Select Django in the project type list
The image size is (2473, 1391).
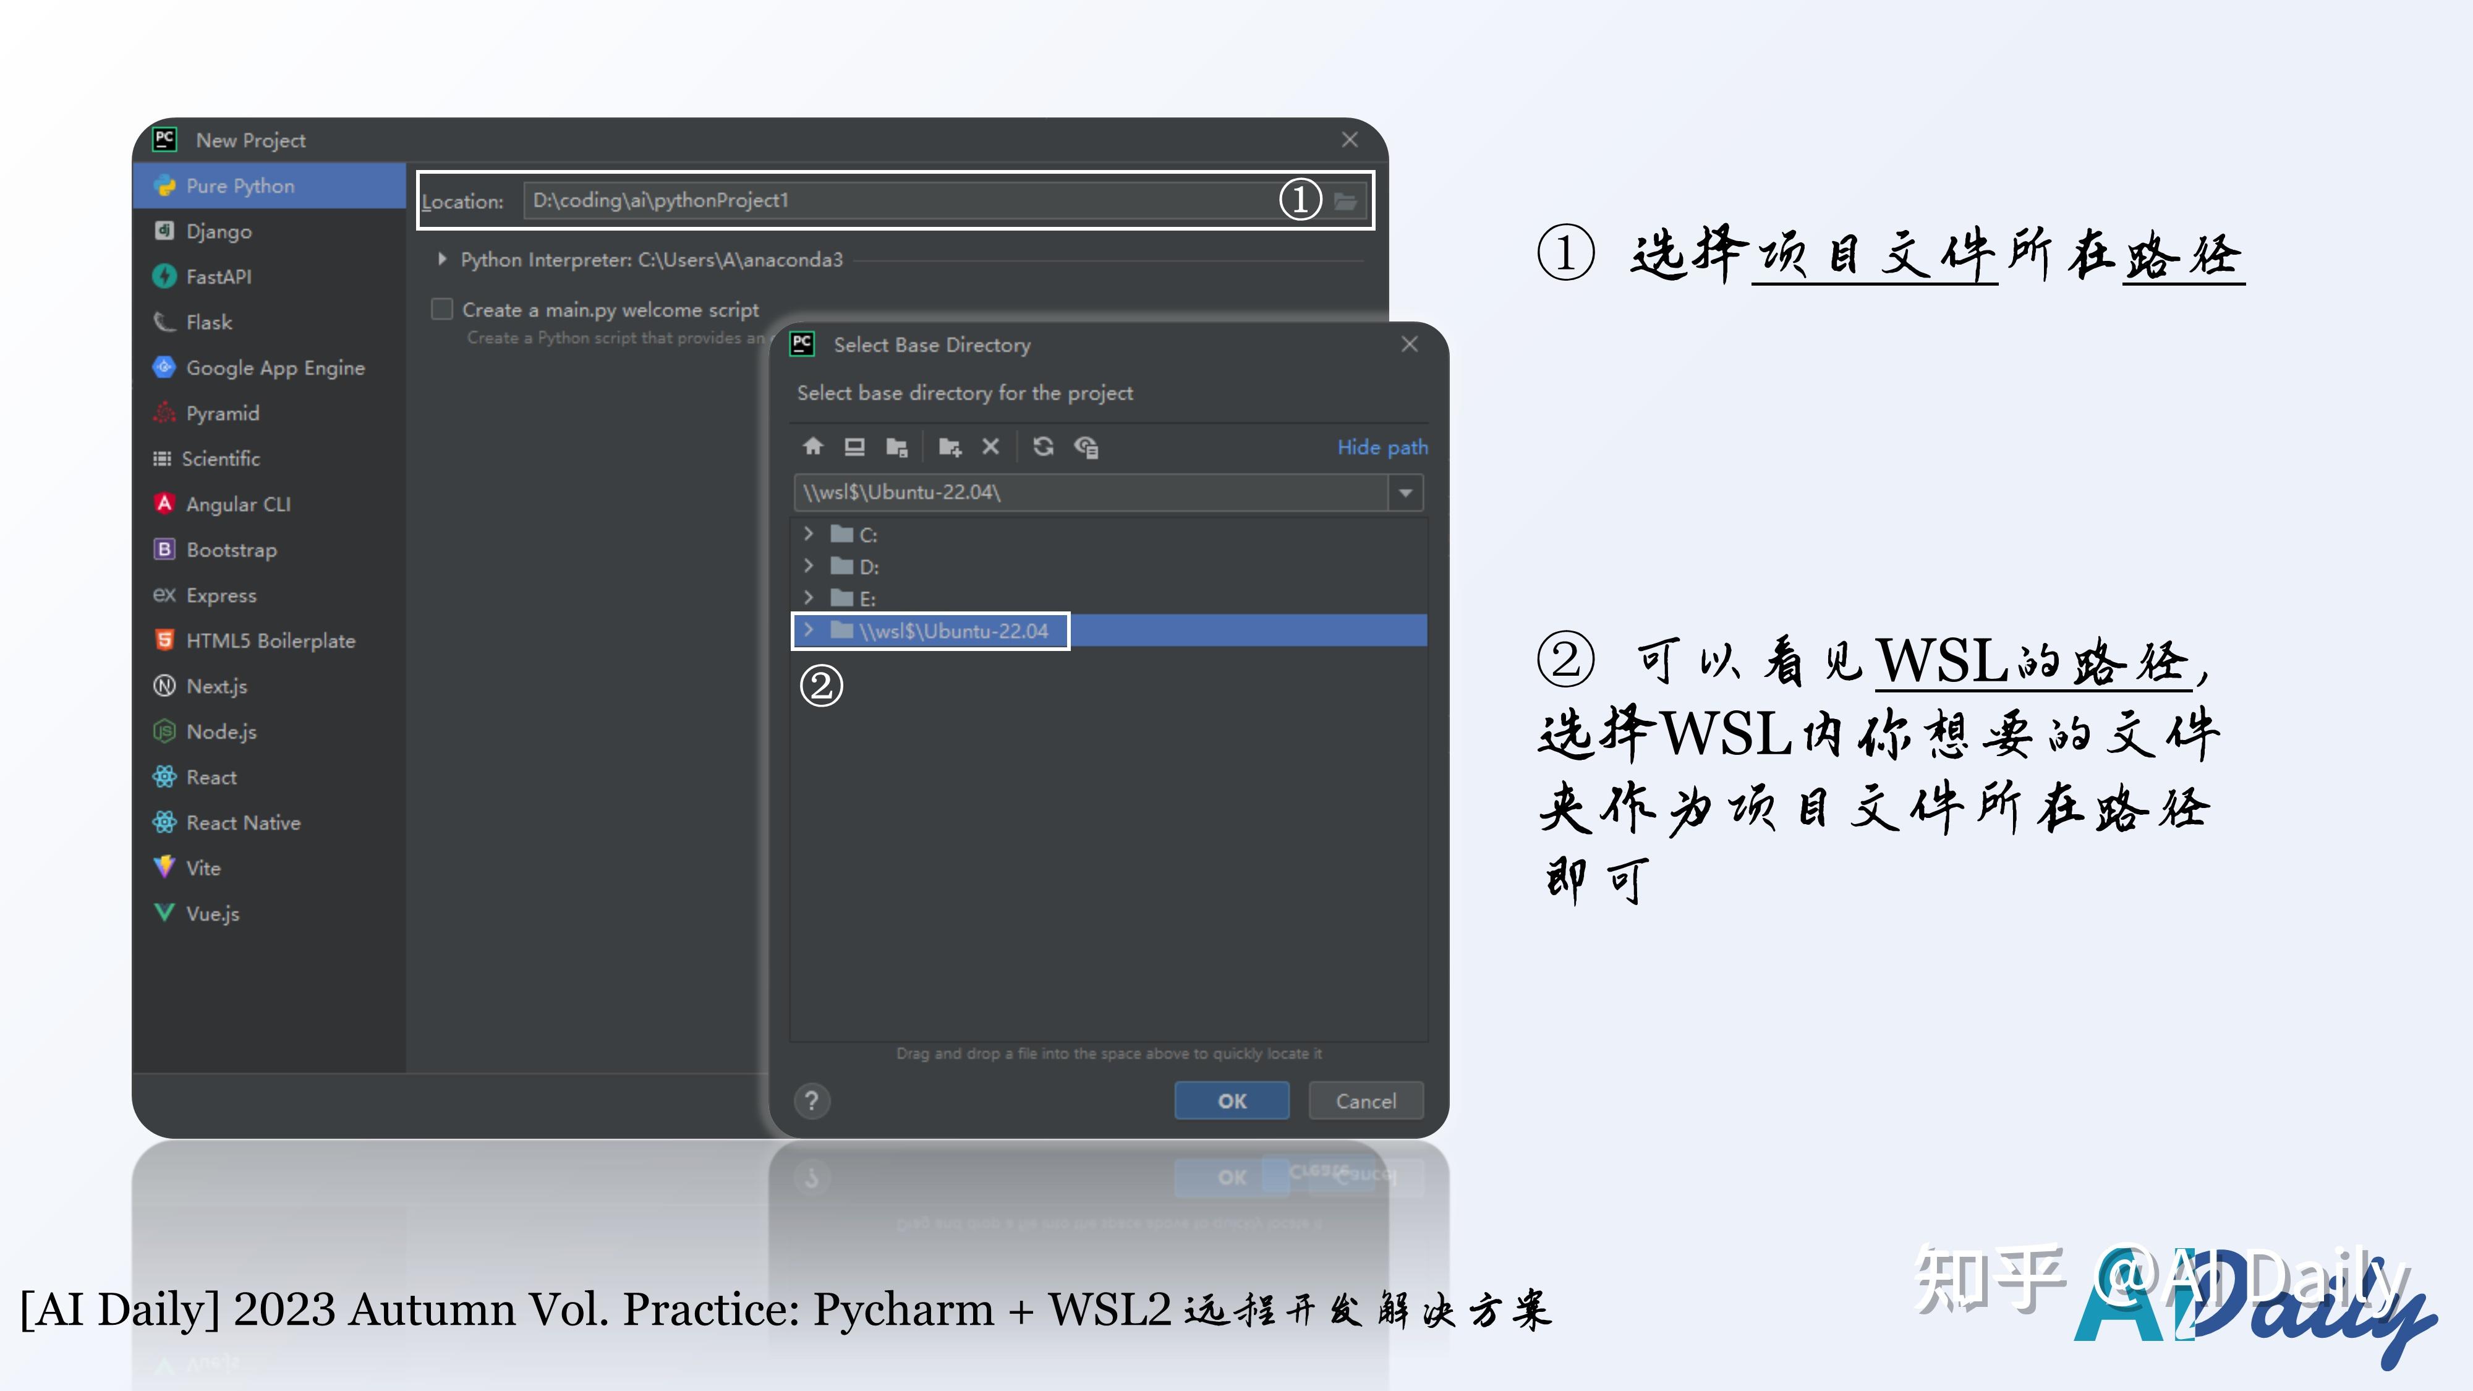pos(219,231)
